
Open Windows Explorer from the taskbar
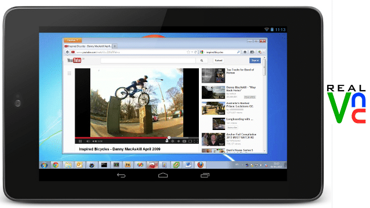point(68,165)
